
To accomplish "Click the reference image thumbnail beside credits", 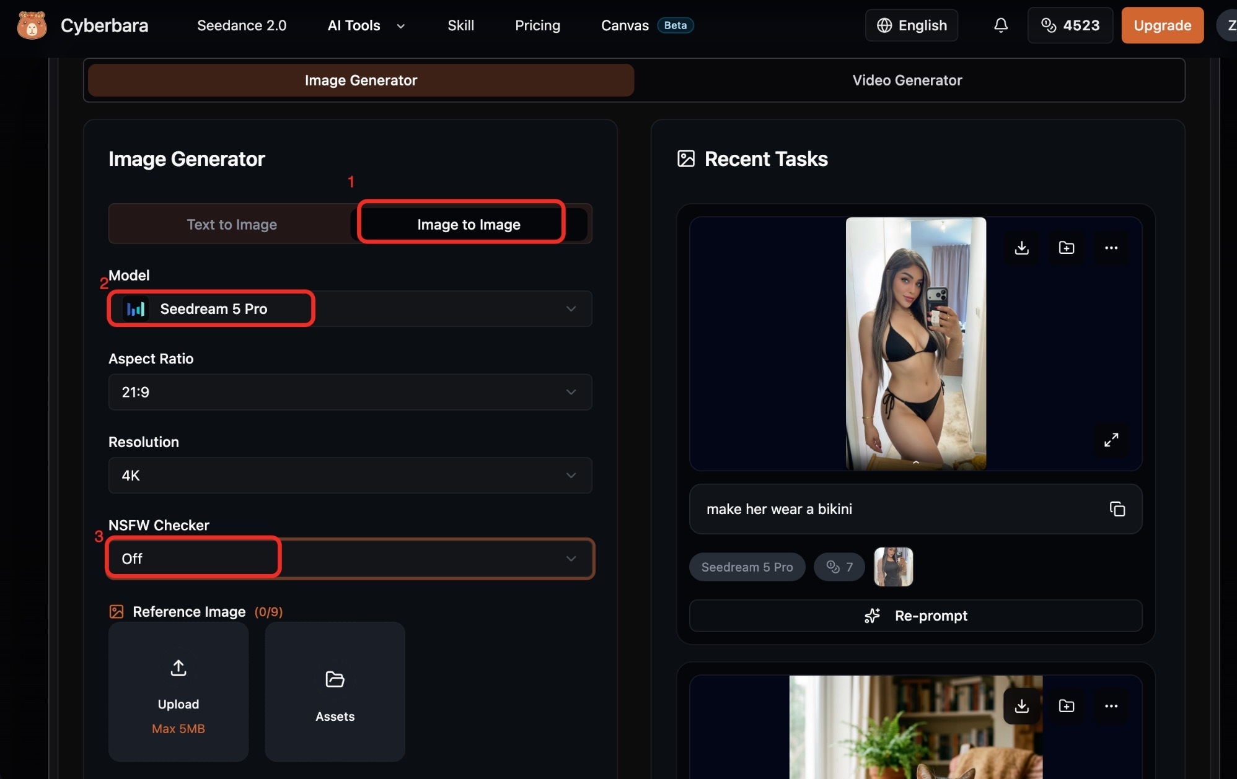I will pyautogui.click(x=894, y=567).
